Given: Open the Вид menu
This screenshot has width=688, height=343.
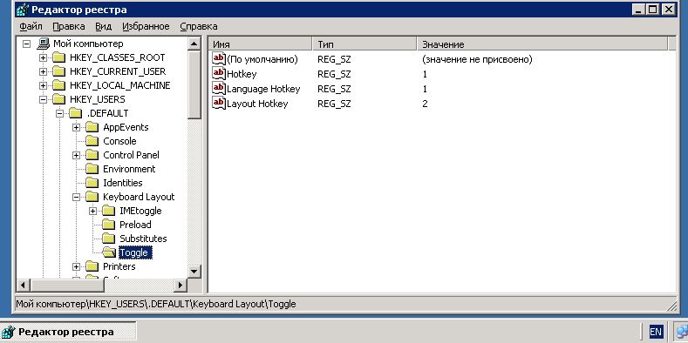Looking at the screenshot, I should (x=103, y=26).
